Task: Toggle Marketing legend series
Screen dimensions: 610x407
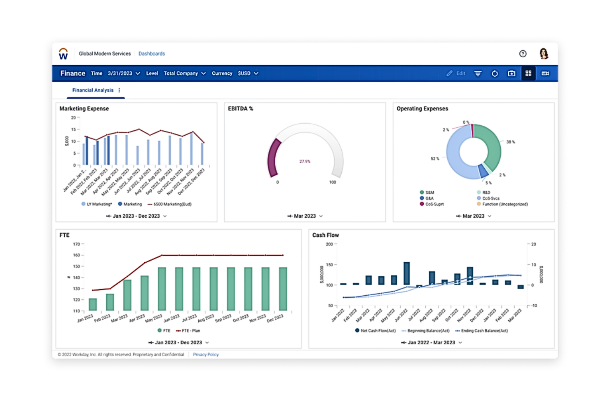Action: pos(130,204)
